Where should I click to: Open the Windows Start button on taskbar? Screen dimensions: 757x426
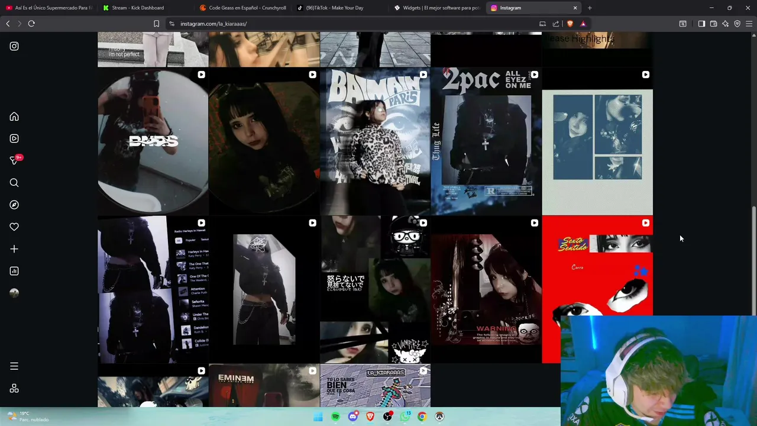click(318, 417)
